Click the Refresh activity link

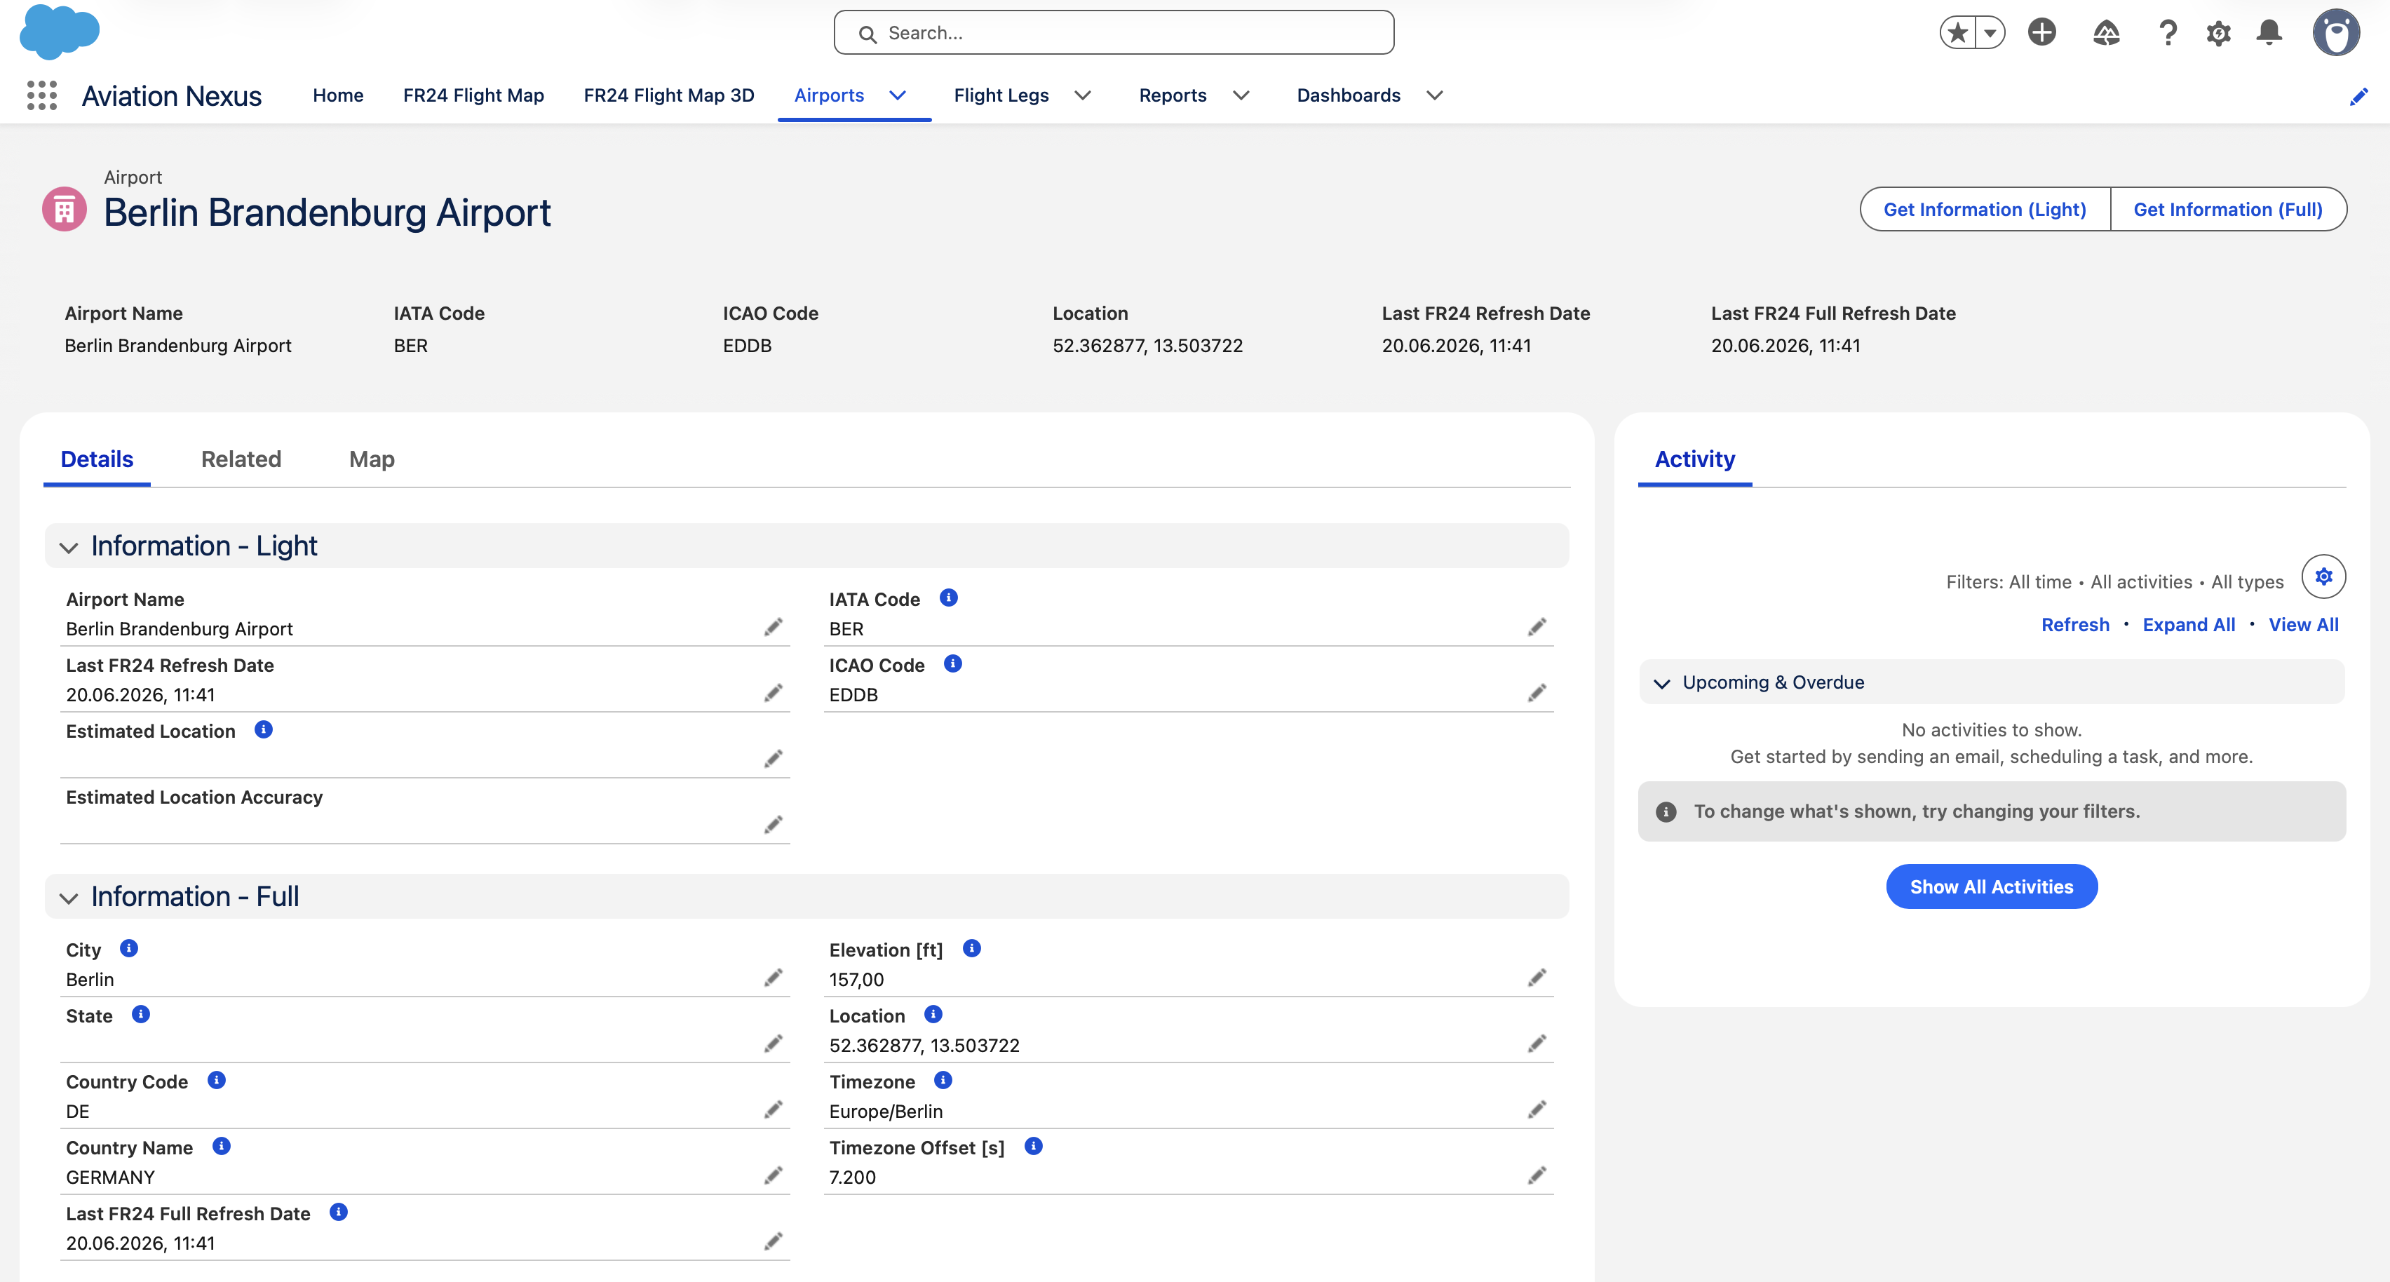click(x=2074, y=624)
